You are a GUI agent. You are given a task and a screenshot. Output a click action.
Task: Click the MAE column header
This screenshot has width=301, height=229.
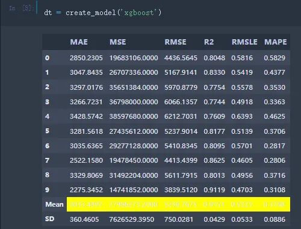pos(79,42)
